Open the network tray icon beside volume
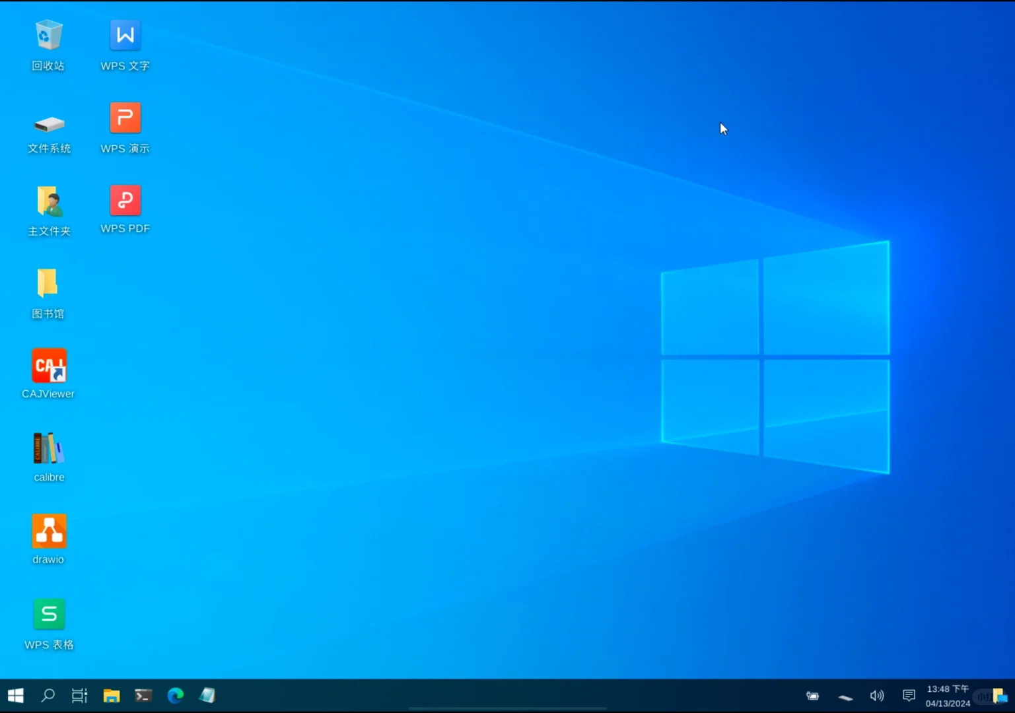Screen dimensions: 1015x713 coord(845,696)
